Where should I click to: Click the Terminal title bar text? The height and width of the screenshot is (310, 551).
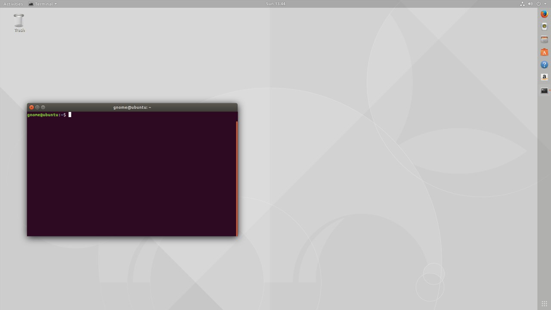click(x=132, y=107)
